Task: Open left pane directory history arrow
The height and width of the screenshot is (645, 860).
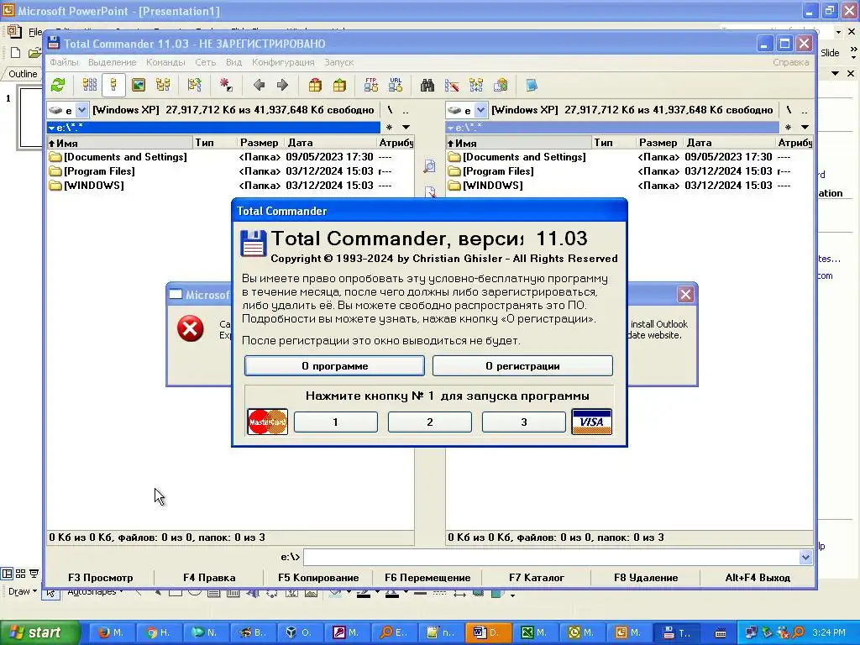Action: pos(406,128)
